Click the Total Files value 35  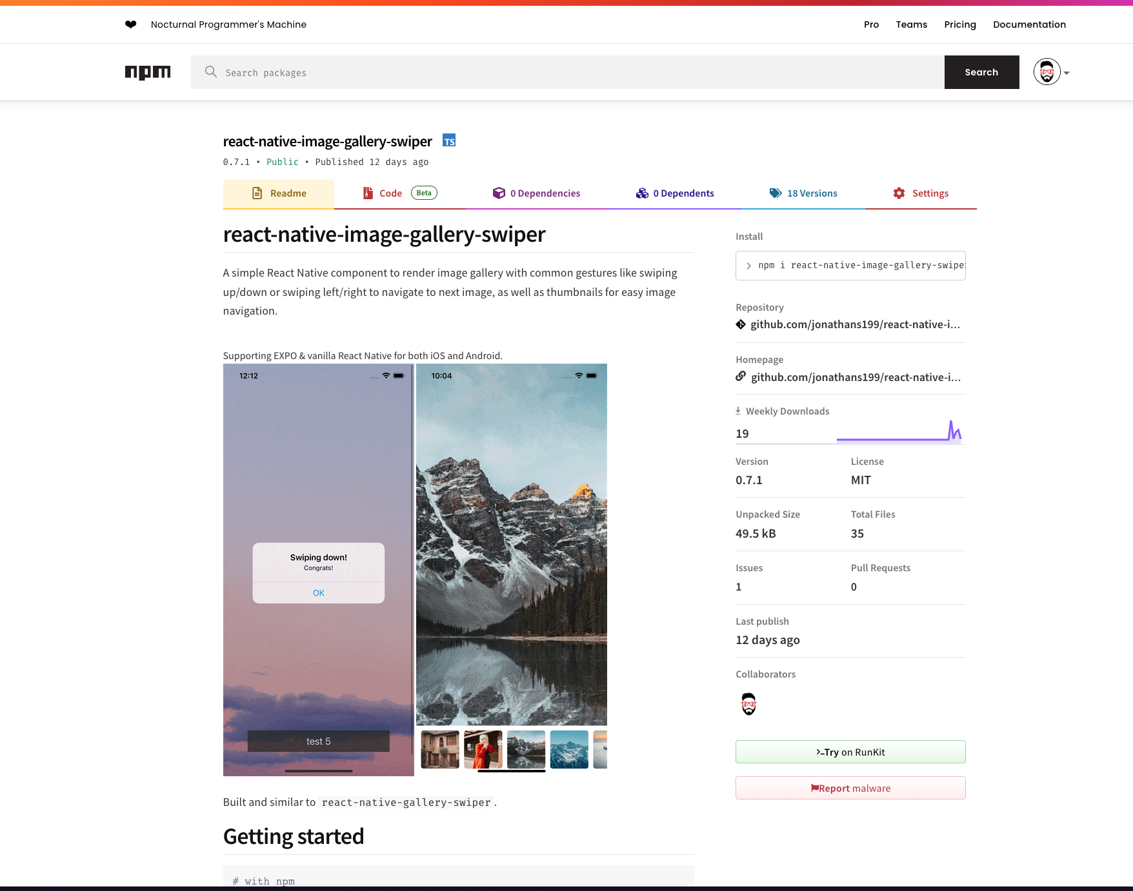[x=857, y=533]
